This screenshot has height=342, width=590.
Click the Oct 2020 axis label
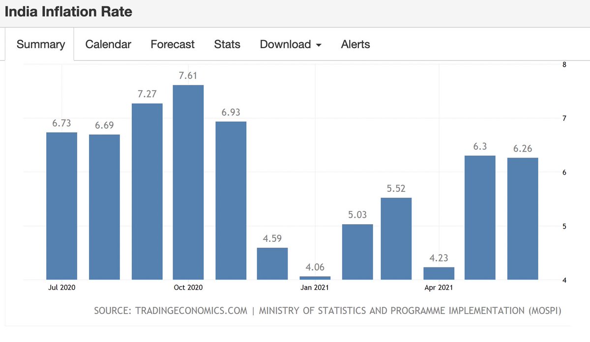[x=188, y=288]
